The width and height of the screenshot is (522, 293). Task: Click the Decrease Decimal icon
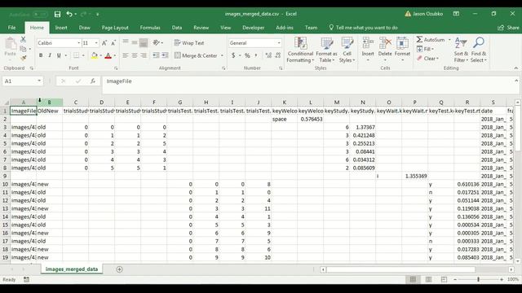[x=278, y=55]
